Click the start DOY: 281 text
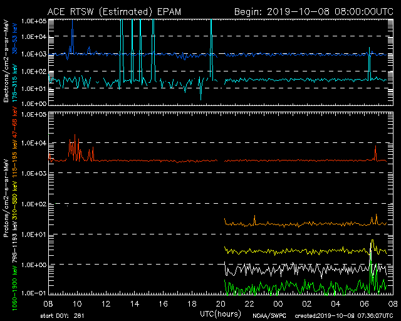 [x=60, y=315]
